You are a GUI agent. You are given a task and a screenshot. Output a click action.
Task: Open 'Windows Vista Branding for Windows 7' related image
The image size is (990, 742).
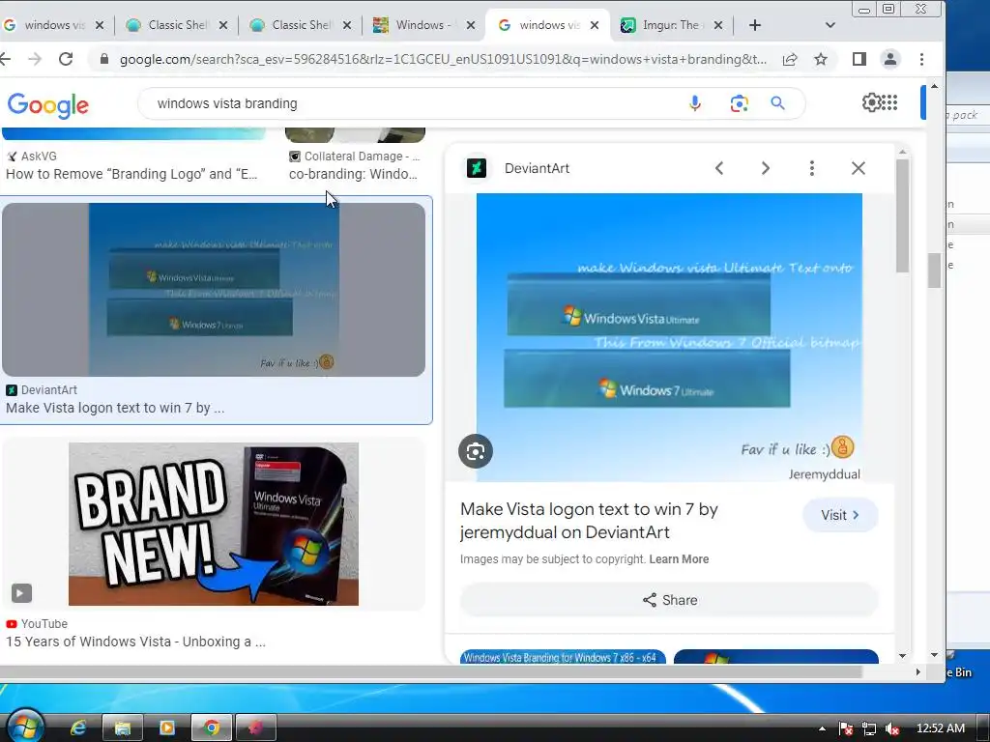click(x=563, y=657)
